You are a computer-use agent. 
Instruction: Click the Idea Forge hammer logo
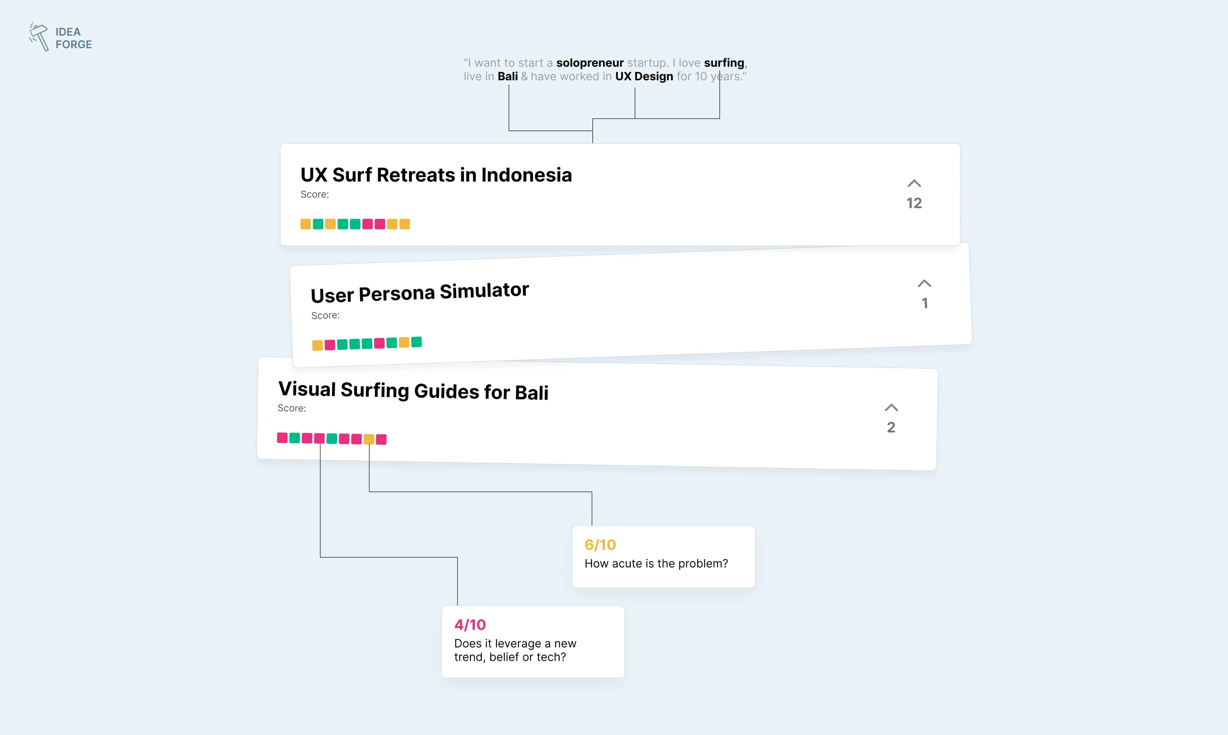pos(39,37)
